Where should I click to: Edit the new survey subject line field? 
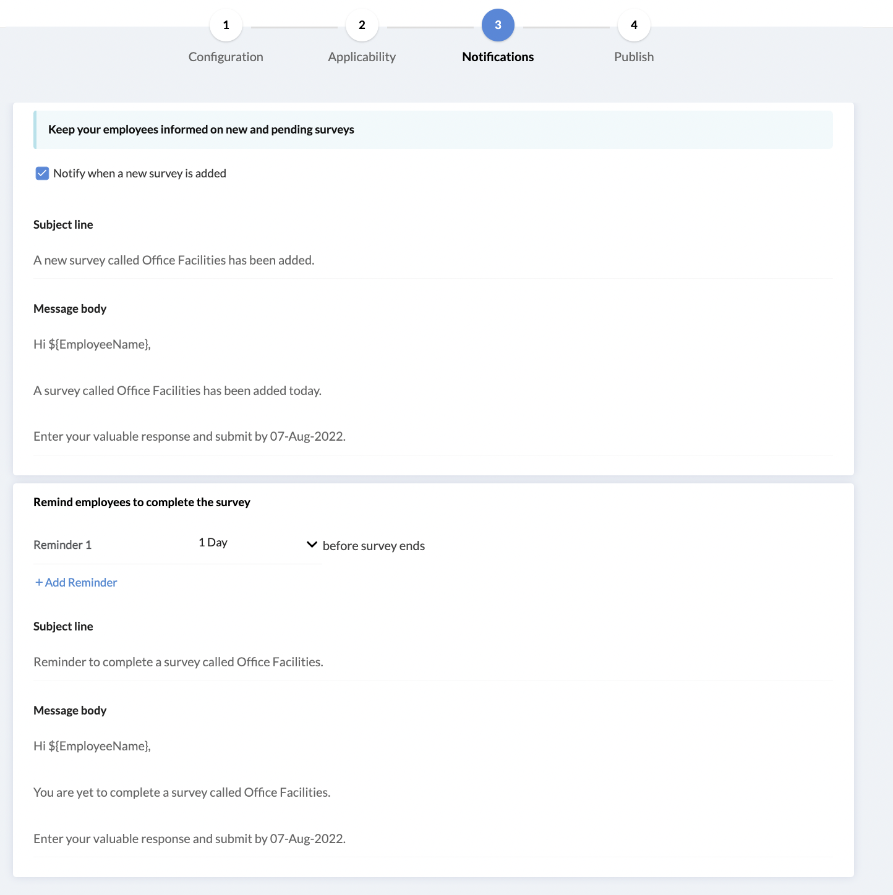pos(433,260)
